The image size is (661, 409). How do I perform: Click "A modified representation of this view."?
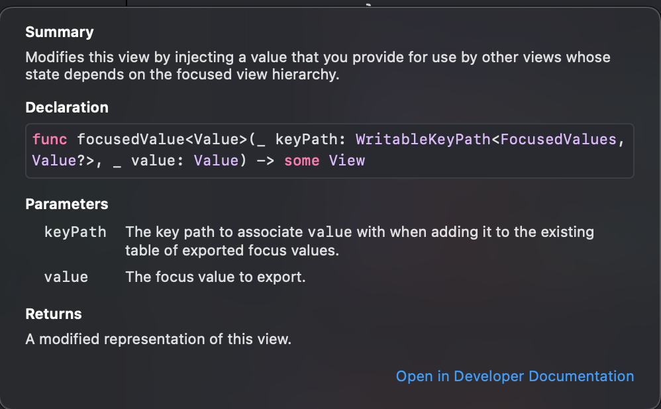(158, 339)
